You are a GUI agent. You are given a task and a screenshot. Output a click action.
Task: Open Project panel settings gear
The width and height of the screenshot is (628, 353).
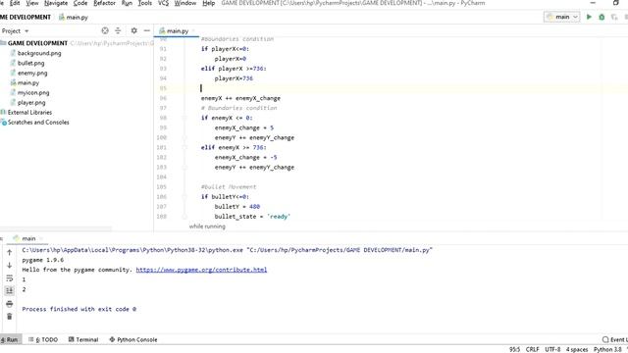click(x=133, y=30)
